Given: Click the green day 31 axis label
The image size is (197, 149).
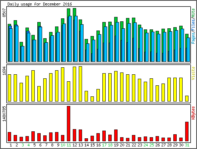Looking at the screenshot, I should (187, 145).
